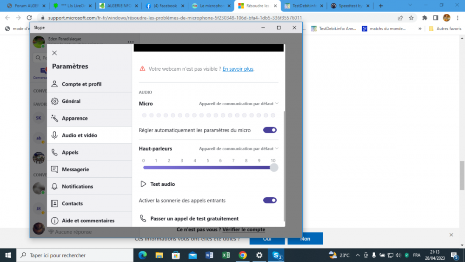Toggle automatic microphone settings adjustment
This screenshot has width=465, height=262.
click(x=270, y=130)
